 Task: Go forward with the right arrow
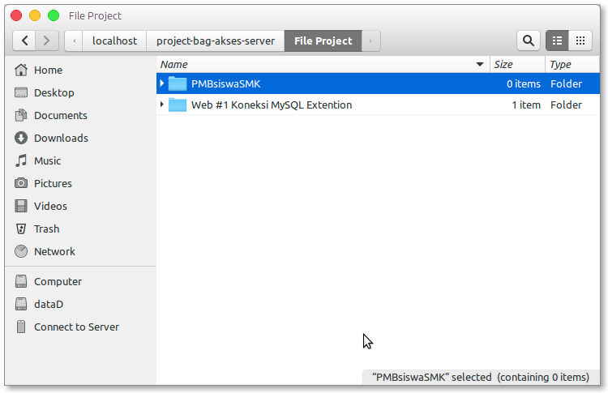pos(47,41)
